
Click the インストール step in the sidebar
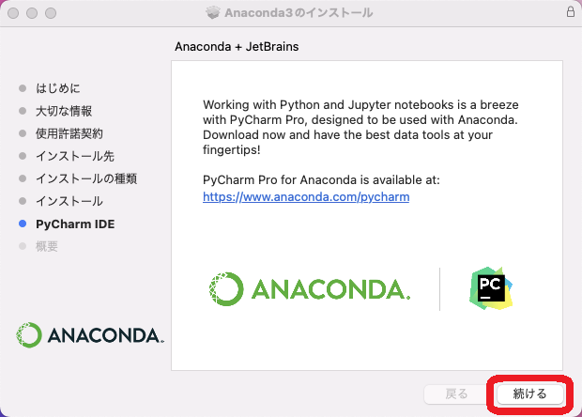click(69, 201)
